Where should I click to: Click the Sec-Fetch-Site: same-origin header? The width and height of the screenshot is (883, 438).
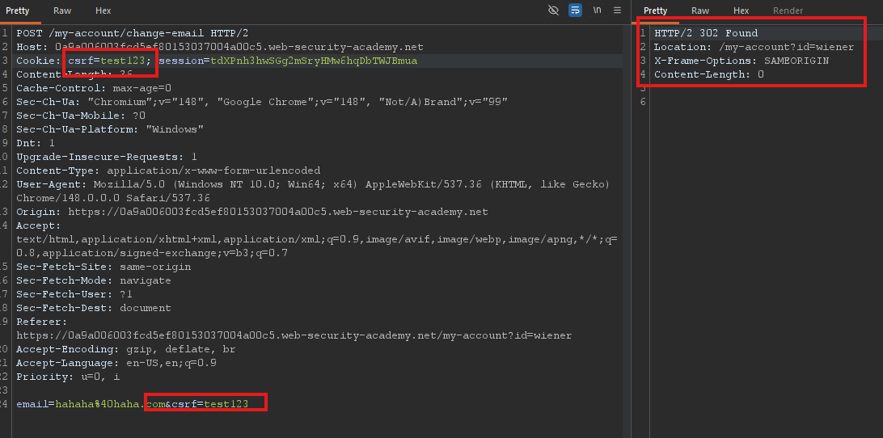pyautogui.click(x=104, y=267)
